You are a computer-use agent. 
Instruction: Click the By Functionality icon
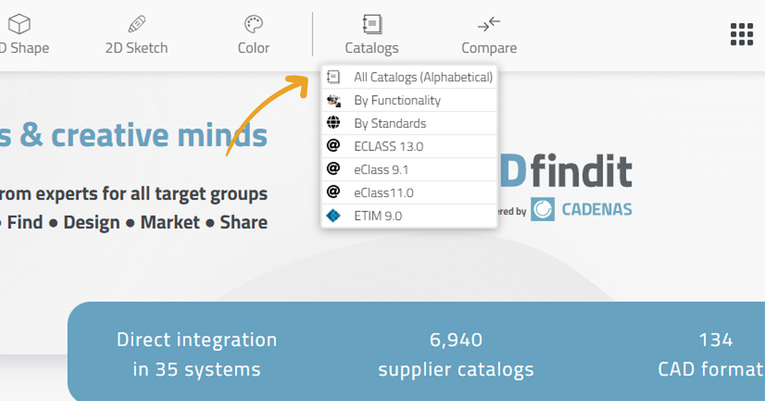(x=333, y=100)
